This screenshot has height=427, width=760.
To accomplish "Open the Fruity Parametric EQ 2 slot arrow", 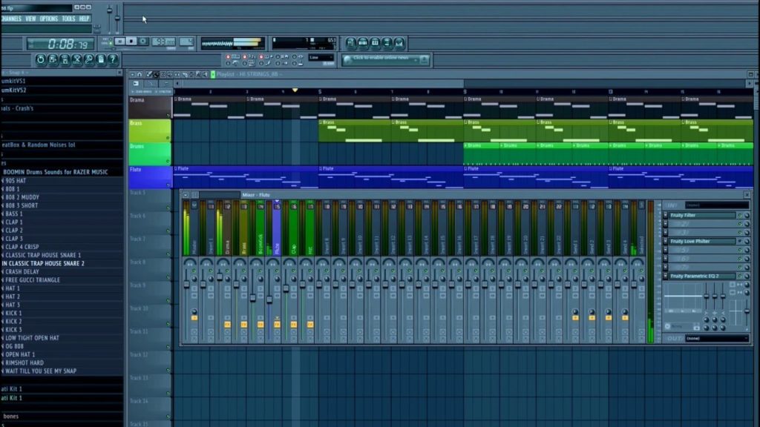I will coord(666,276).
